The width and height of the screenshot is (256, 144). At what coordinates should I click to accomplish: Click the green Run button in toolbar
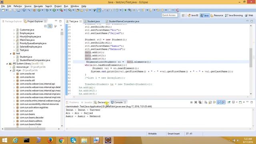54,10
